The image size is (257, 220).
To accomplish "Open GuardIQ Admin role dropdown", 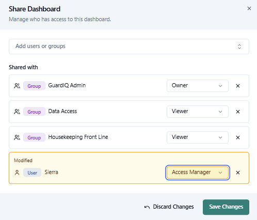I will [198, 86].
